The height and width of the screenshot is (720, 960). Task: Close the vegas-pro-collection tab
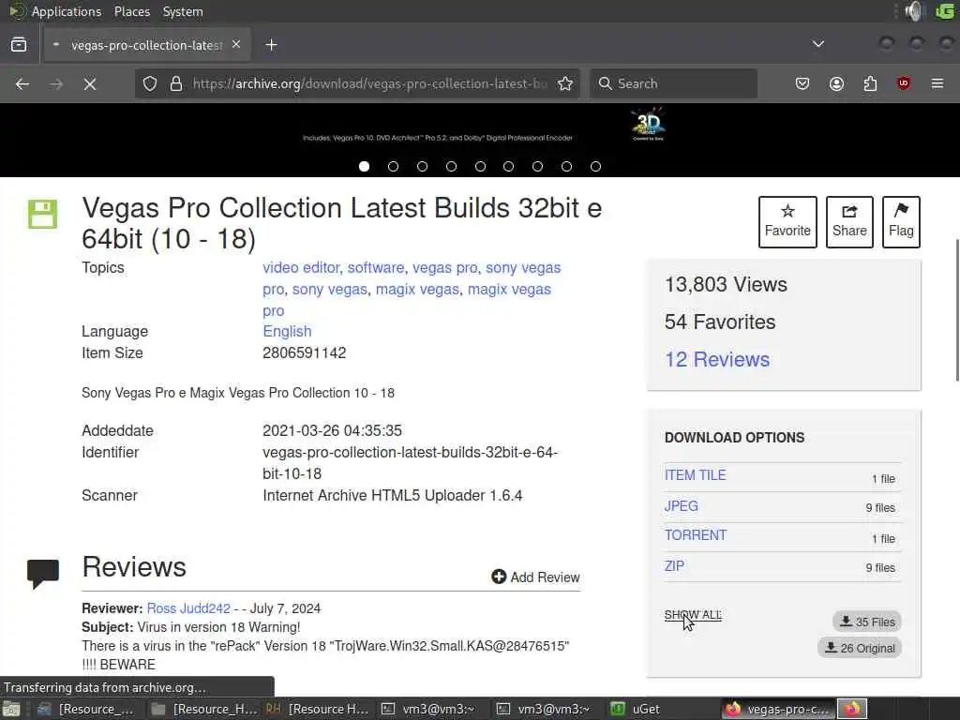[x=236, y=45]
